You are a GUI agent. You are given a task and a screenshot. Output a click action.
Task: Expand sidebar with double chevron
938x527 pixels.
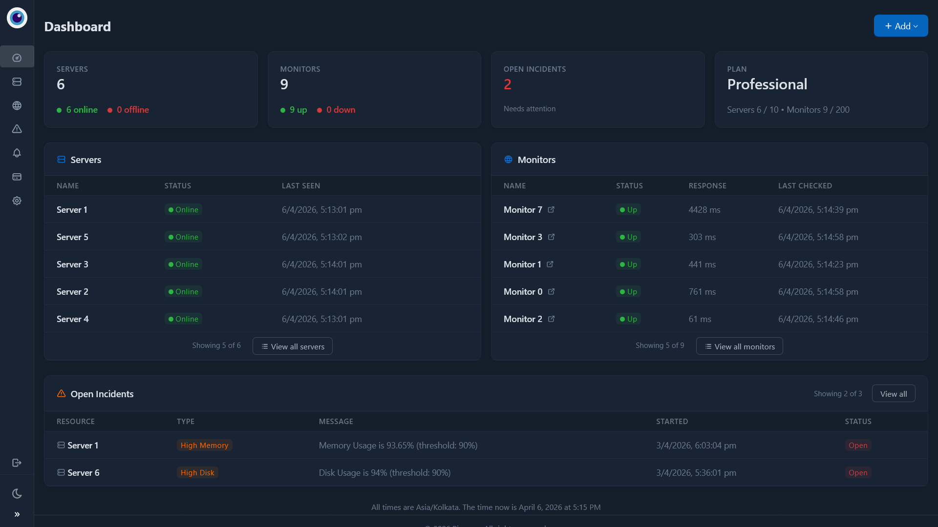coord(17,514)
